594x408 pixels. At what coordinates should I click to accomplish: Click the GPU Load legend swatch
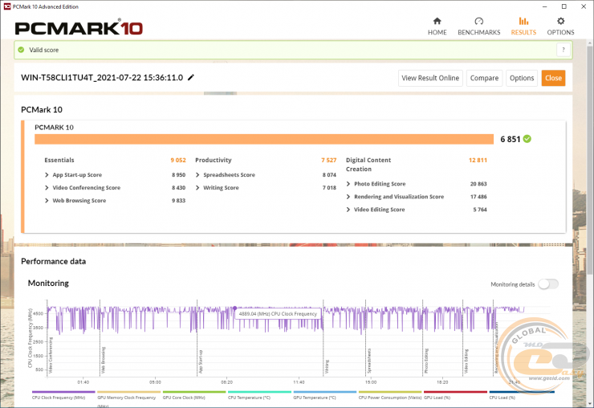[x=455, y=392]
